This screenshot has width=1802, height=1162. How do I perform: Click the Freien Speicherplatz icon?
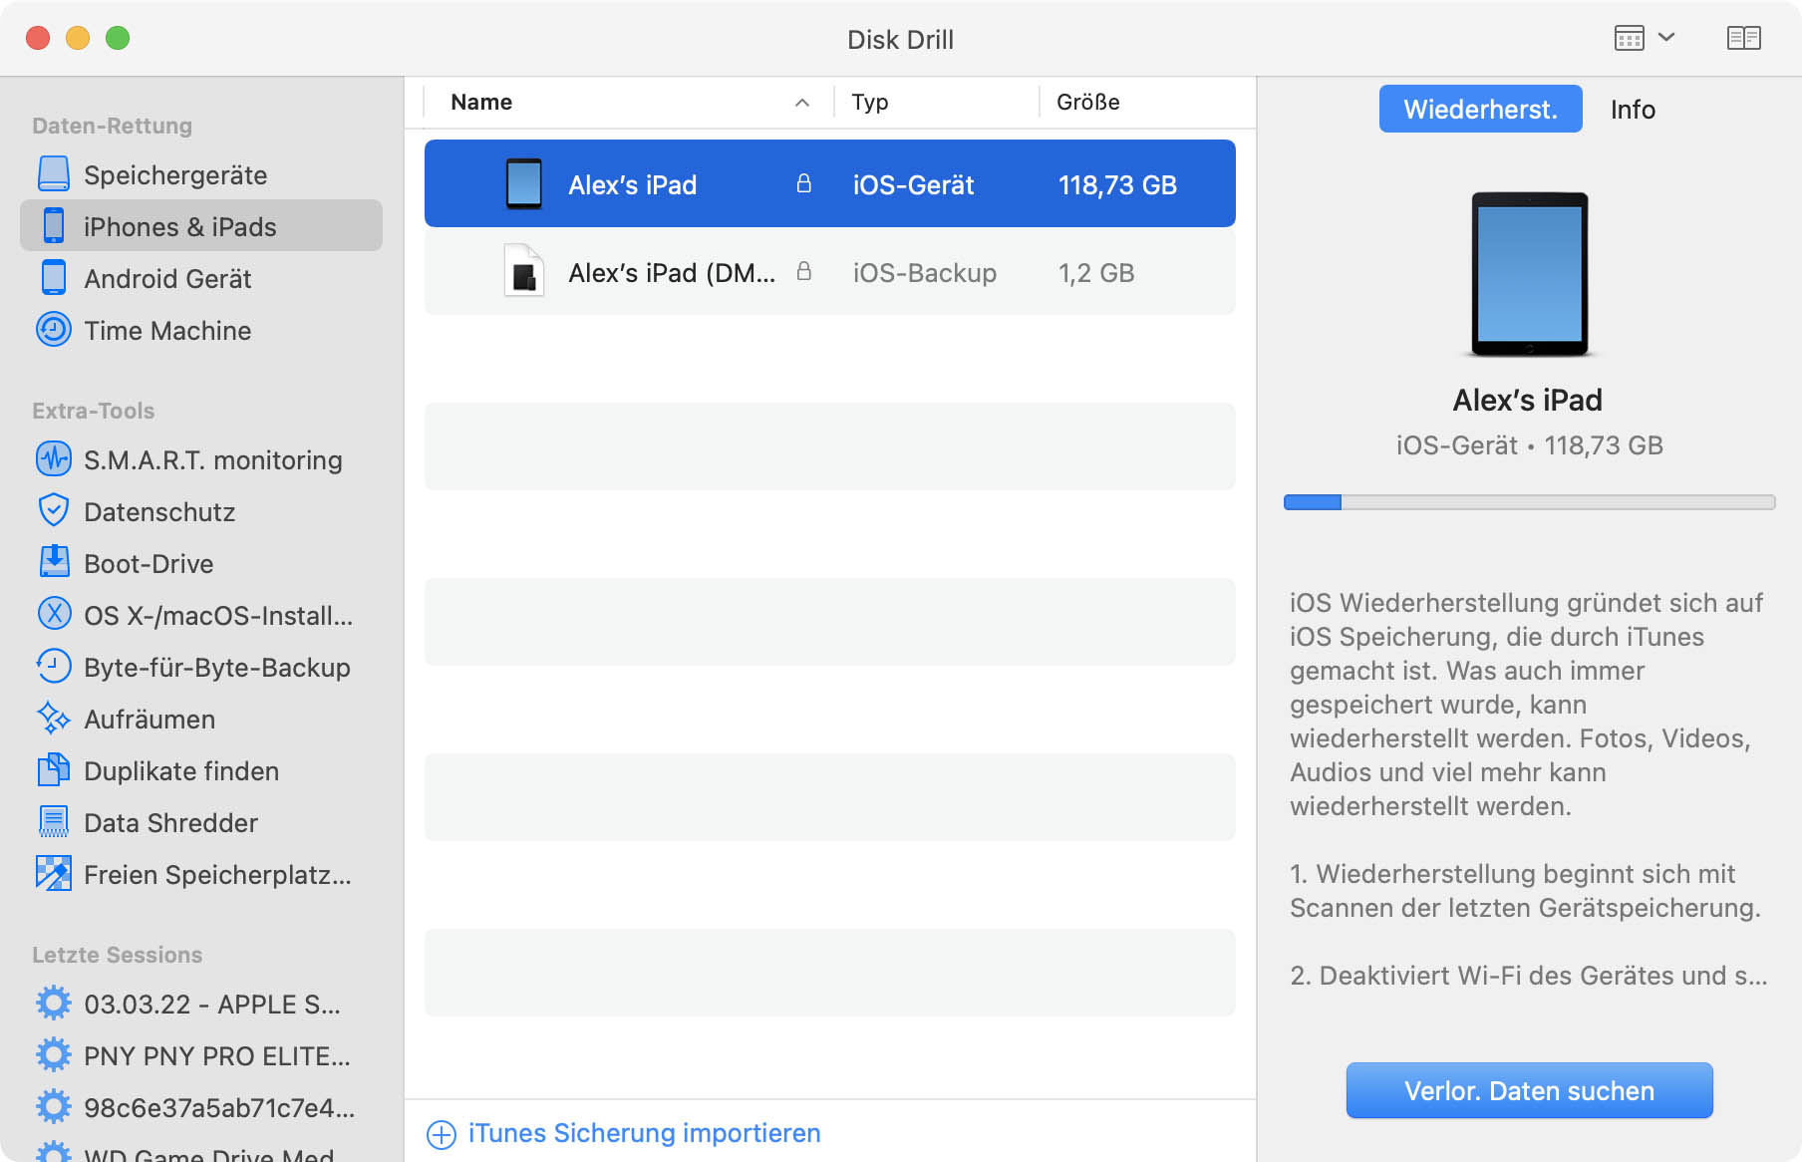click(54, 874)
